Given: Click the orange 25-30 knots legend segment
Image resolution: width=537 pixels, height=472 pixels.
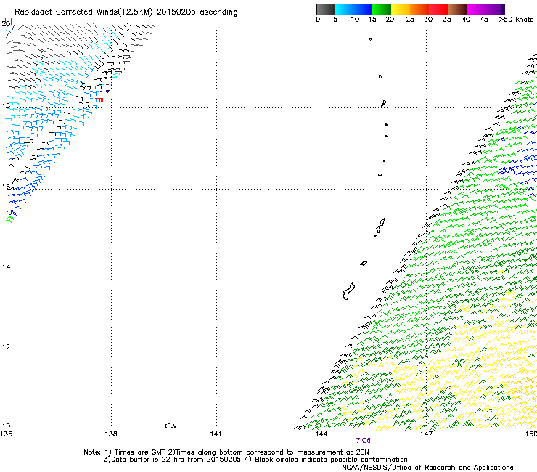Looking at the screenshot, I should pyautogui.click(x=419, y=9).
